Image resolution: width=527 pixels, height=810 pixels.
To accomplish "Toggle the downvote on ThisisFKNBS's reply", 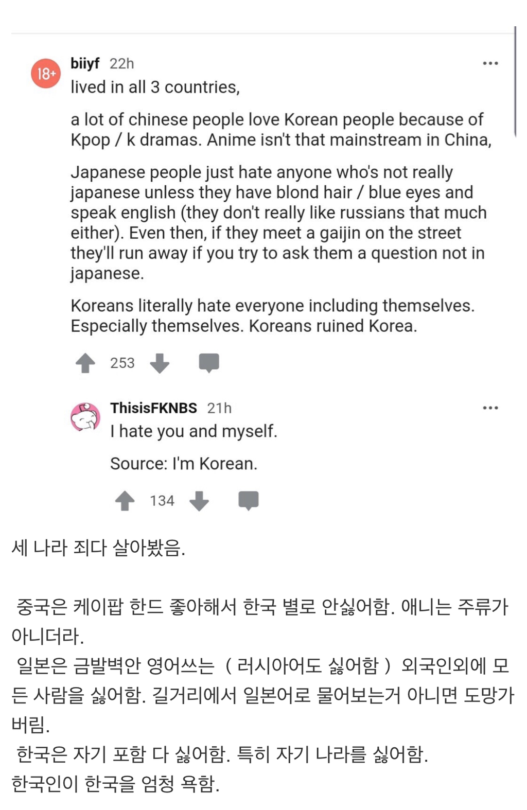I will (x=199, y=500).
